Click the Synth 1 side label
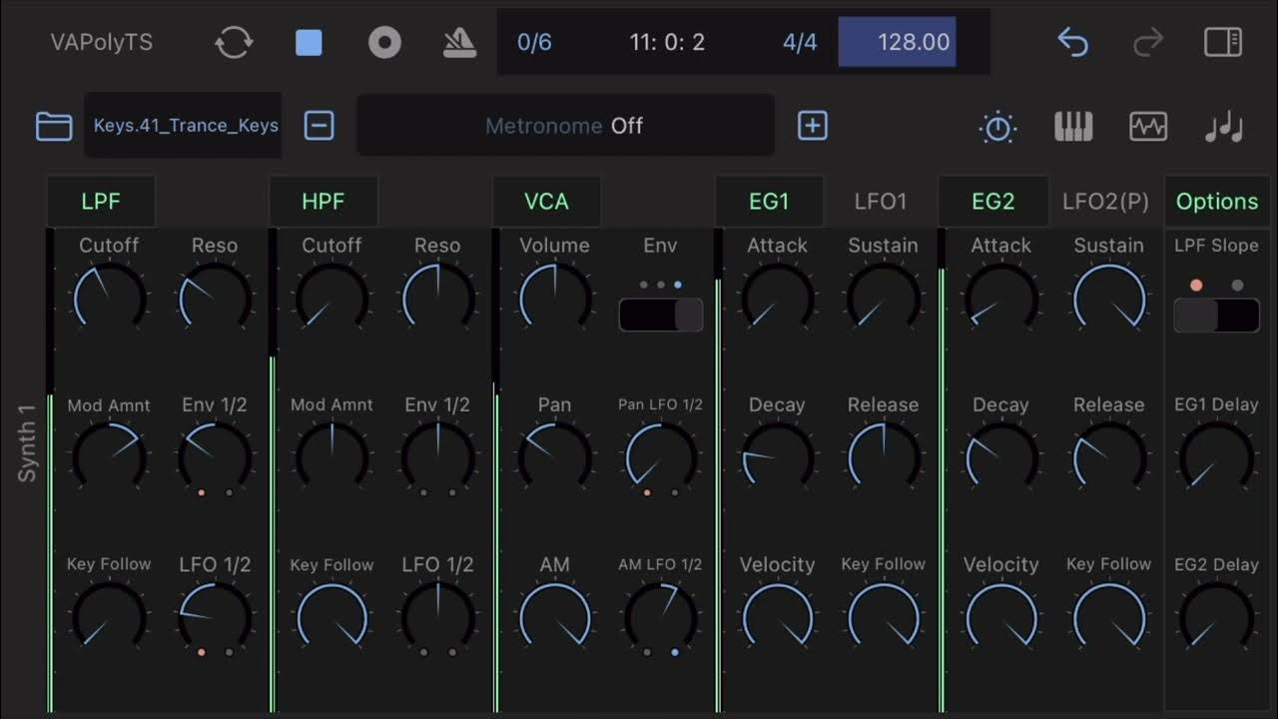The width and height of the screenshot is (1278, 719). 27,443
